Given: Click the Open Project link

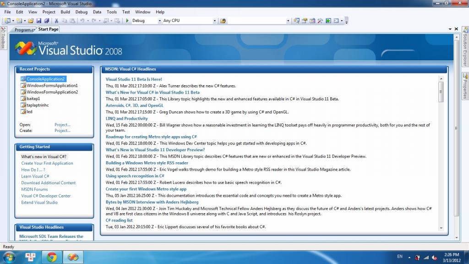Looking at the screenshot, I should 62,125.
